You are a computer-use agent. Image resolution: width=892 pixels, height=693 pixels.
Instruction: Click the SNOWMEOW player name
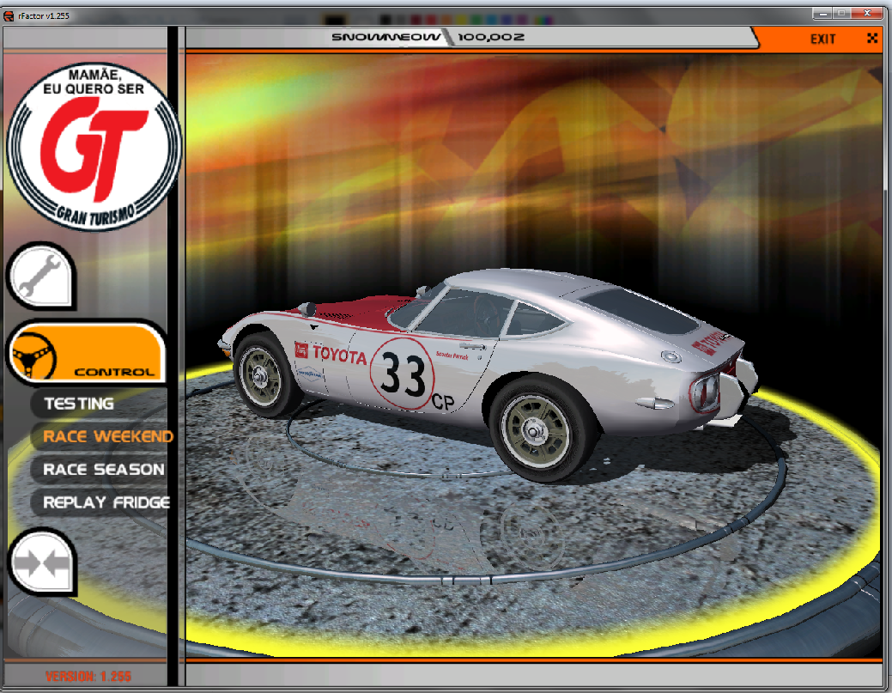[385, 37]
